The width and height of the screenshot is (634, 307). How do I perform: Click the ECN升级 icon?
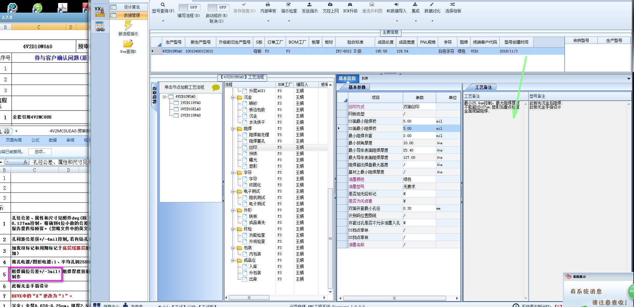[x=350, y=5]
